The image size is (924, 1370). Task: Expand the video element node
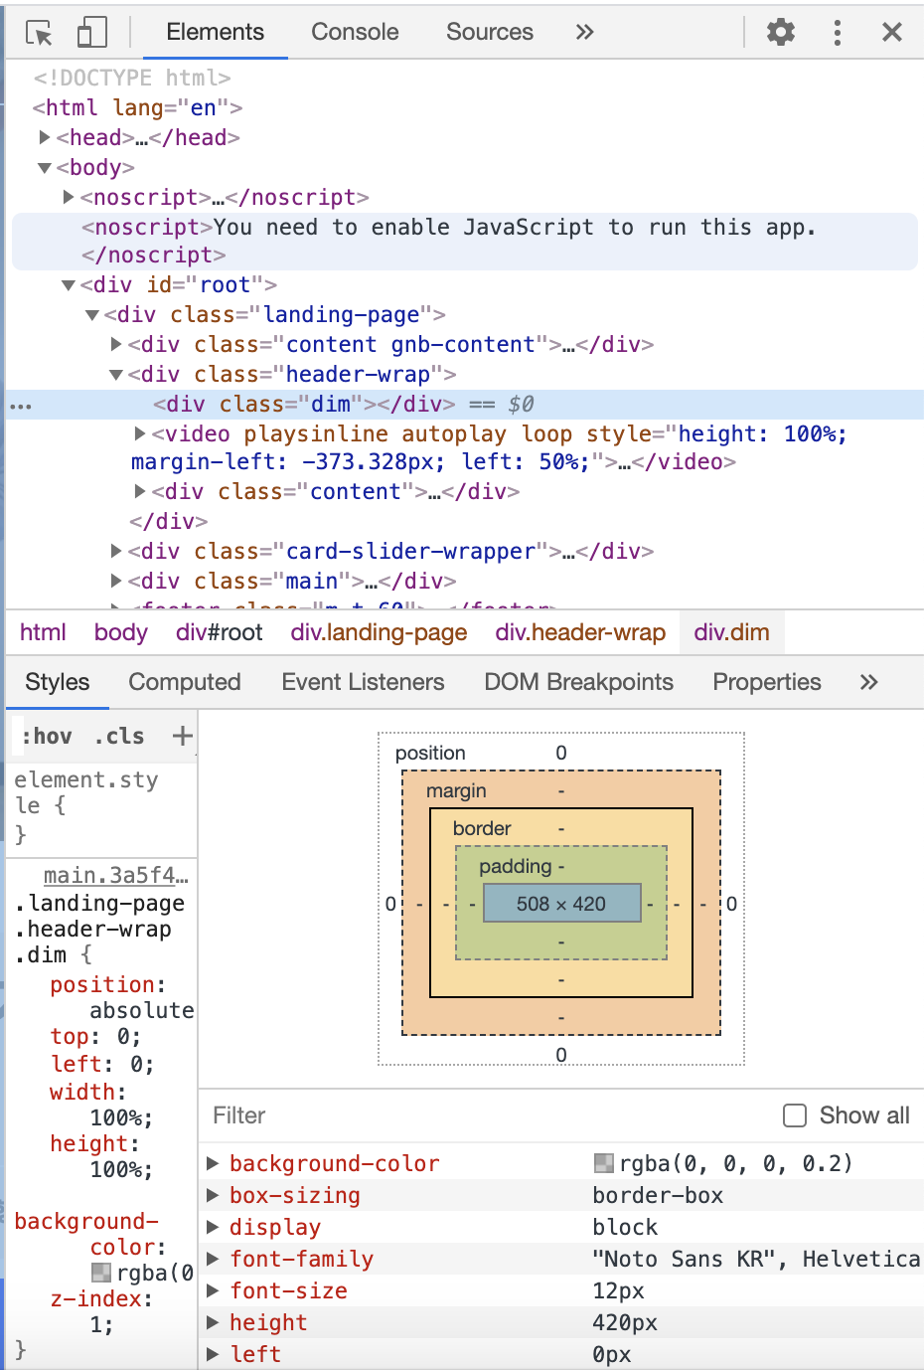(x=140, y=433)
